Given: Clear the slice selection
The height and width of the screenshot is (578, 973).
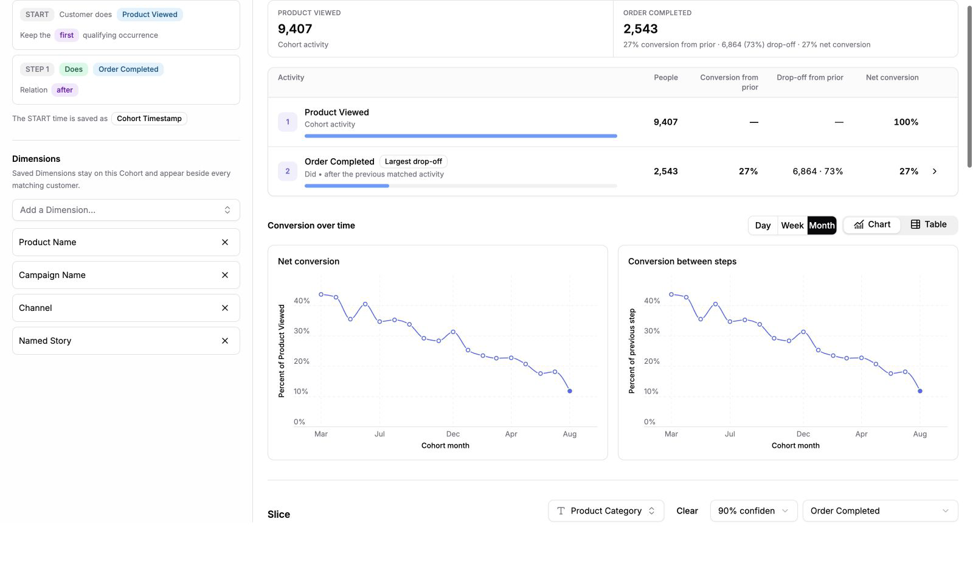Looking at the screenshot, I should click(687, 511).
